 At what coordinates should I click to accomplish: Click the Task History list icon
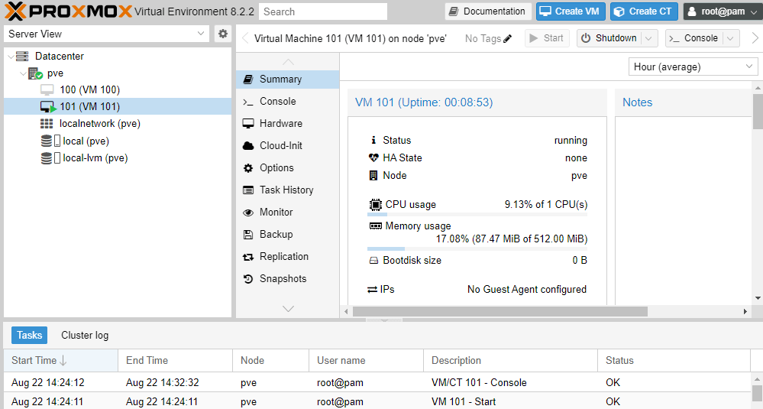(248, 190)
